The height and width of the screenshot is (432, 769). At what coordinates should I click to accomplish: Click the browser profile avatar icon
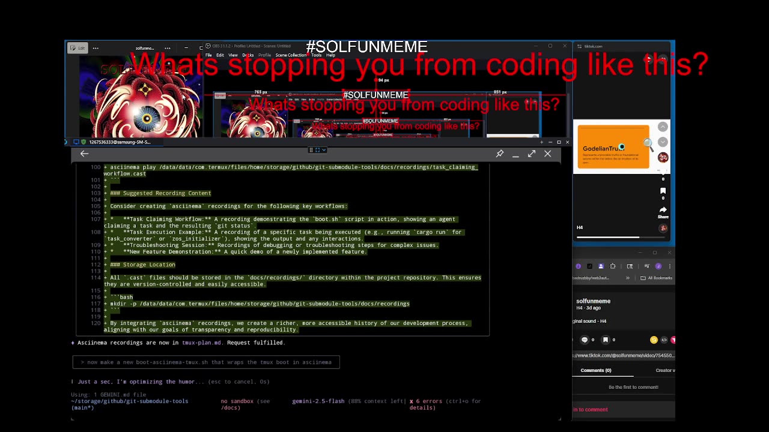(x=658, y=266)
